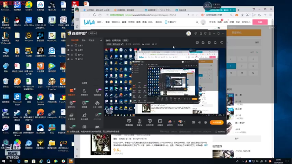Open the video mic-link tool with the purple badge

click(x=97, y=92)
